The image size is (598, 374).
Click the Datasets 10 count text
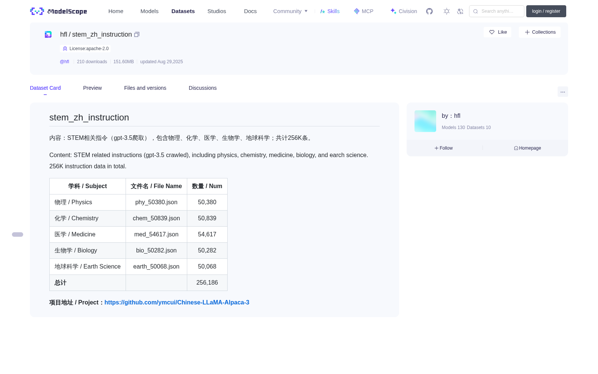click(479, 128)
